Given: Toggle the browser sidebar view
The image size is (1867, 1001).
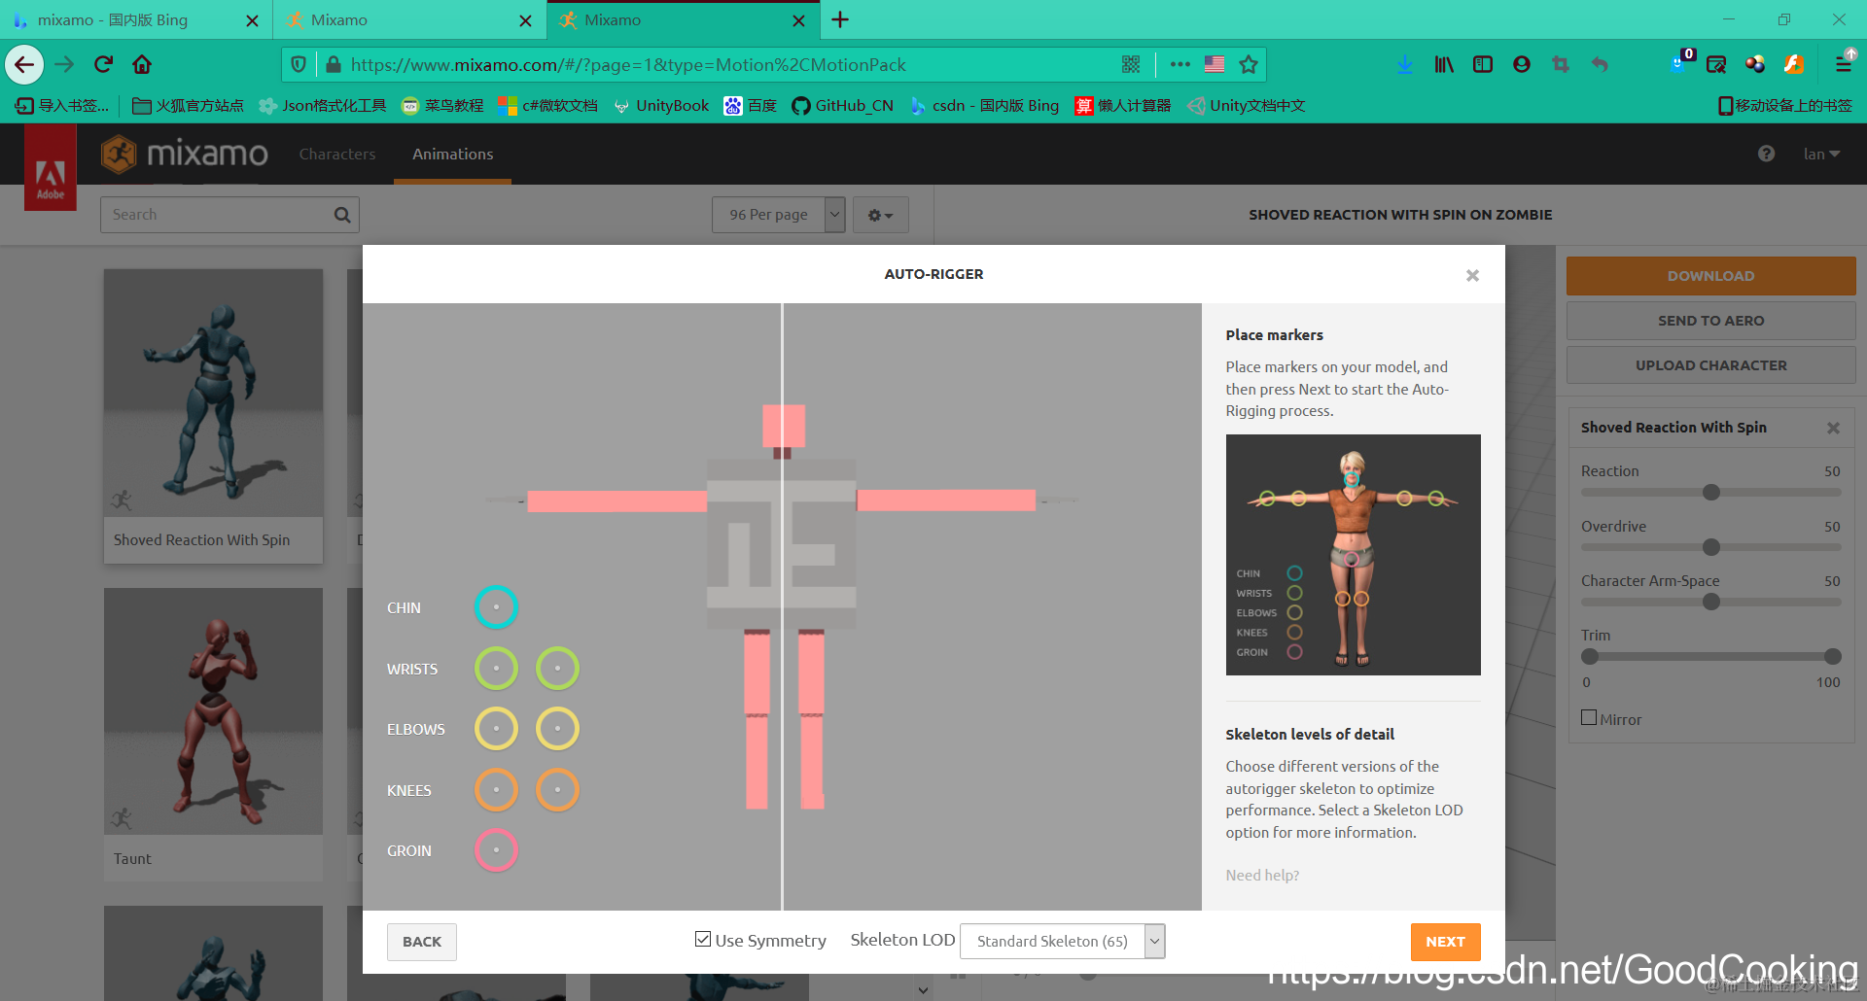Looking at the screenshot, I should 1483,65.
